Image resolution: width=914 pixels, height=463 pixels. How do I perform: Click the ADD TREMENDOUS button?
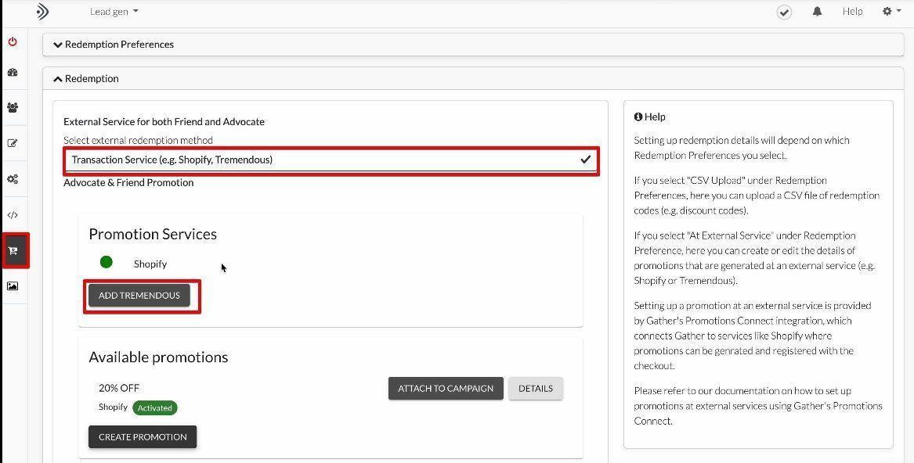click(x=139, y=296)
